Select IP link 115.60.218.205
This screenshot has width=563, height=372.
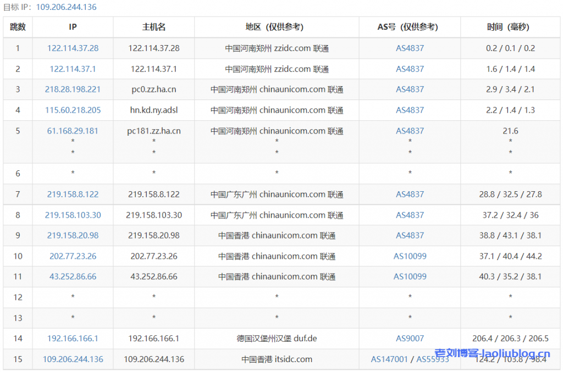pos(73,110)
